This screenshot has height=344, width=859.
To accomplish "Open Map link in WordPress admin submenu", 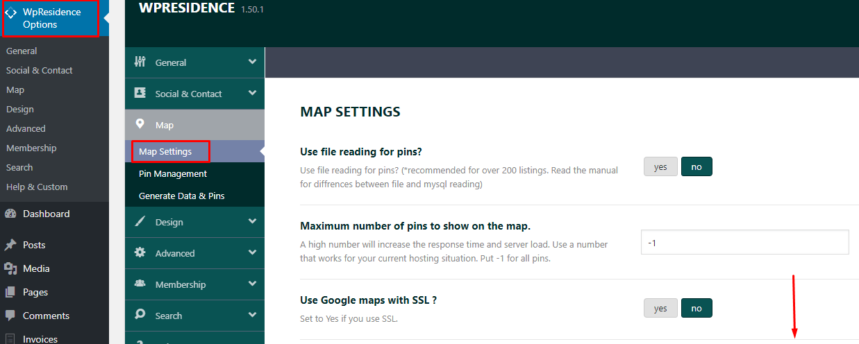I will [x=15, y=89].
